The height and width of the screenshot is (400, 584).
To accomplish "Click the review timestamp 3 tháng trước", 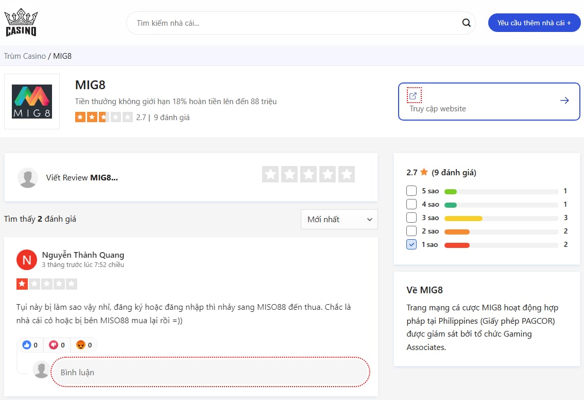I will [83, 264].
